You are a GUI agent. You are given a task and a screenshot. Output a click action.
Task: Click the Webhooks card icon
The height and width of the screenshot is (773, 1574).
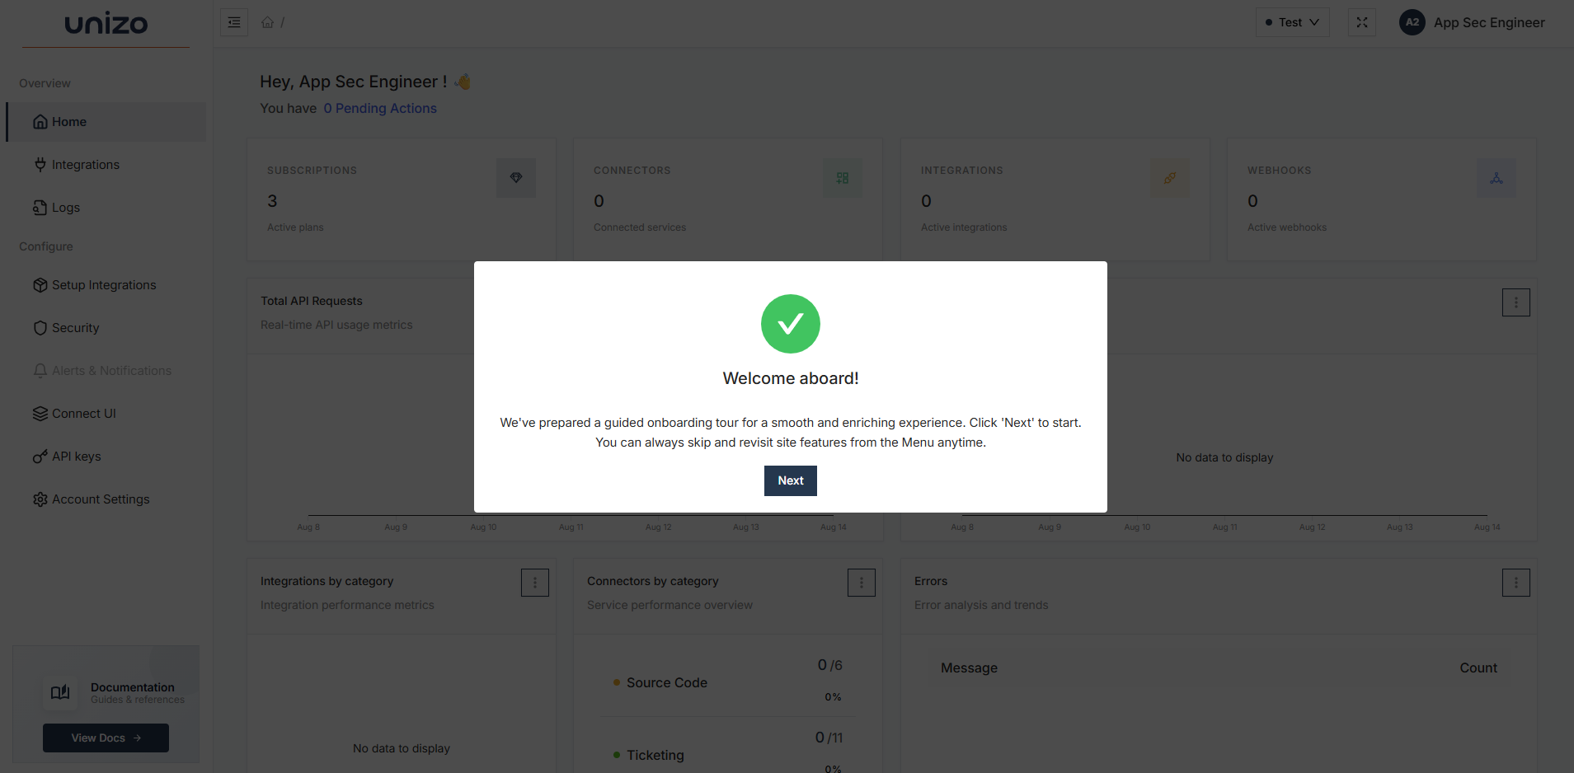(x=1496, y=177)
